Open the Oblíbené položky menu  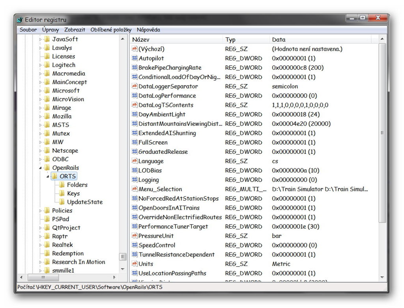click(x=111, y=30)
